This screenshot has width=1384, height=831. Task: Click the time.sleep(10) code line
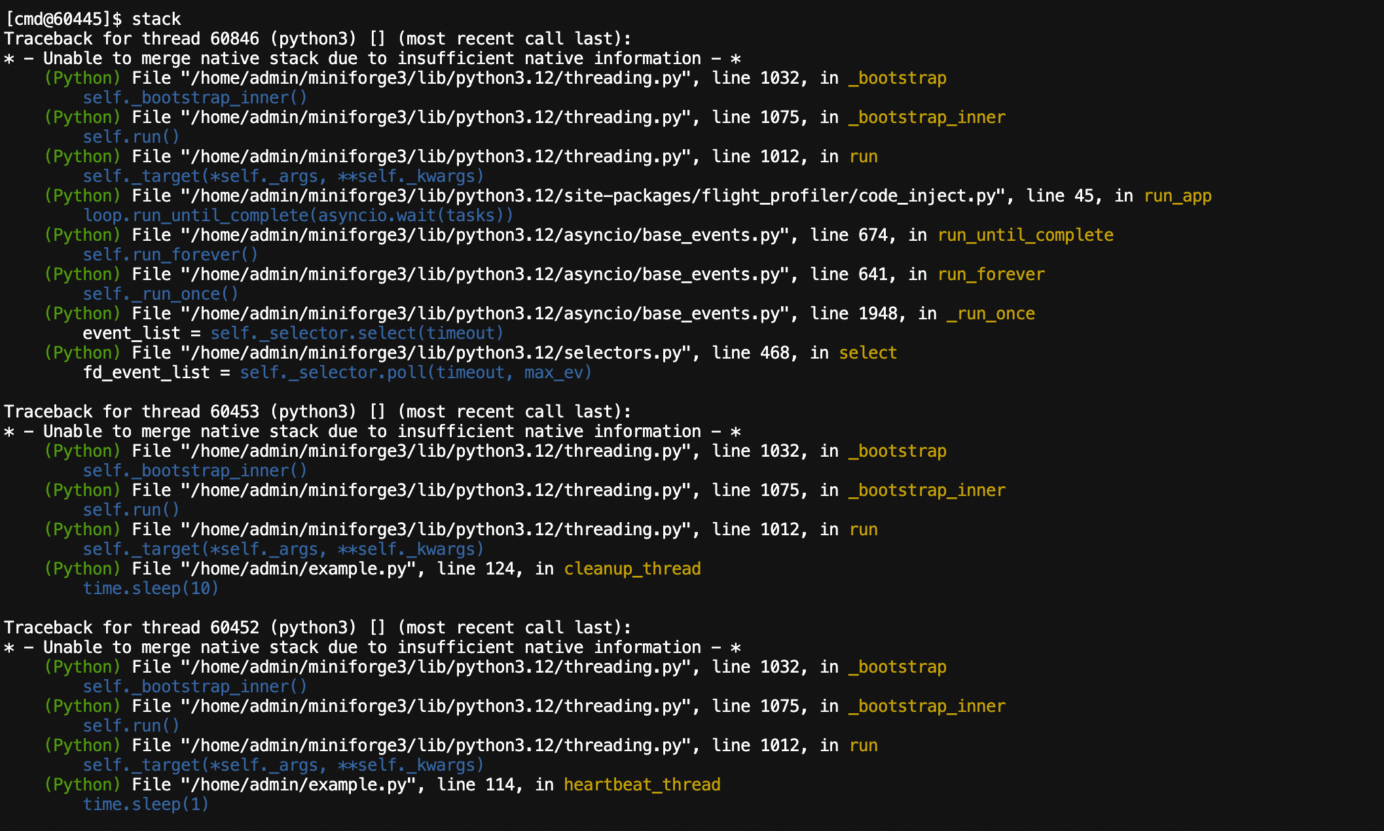tap(150, 588)
